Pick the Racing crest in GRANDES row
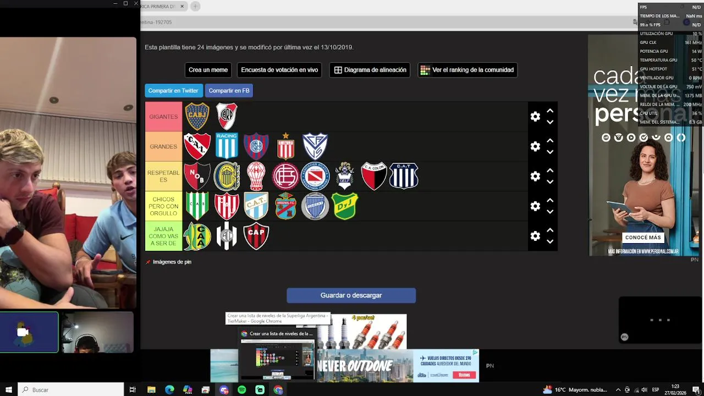The width and height of the screenshot is (704, 396). tap(227, 146)
